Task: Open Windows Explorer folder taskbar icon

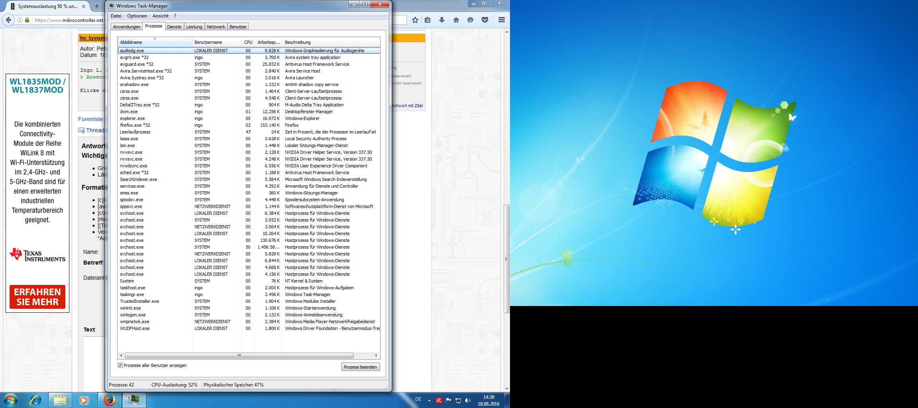Action: pos(60,400)
